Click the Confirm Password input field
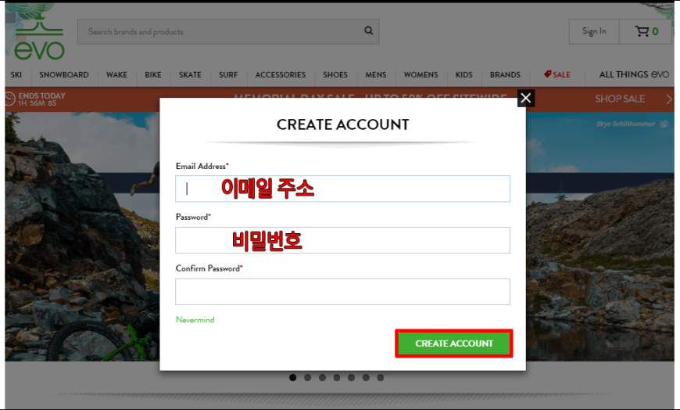680x410 pixels. [x=342, y=291]
